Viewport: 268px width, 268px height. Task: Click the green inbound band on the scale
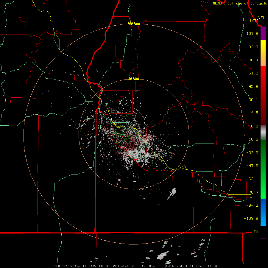(x=263, y=169)
